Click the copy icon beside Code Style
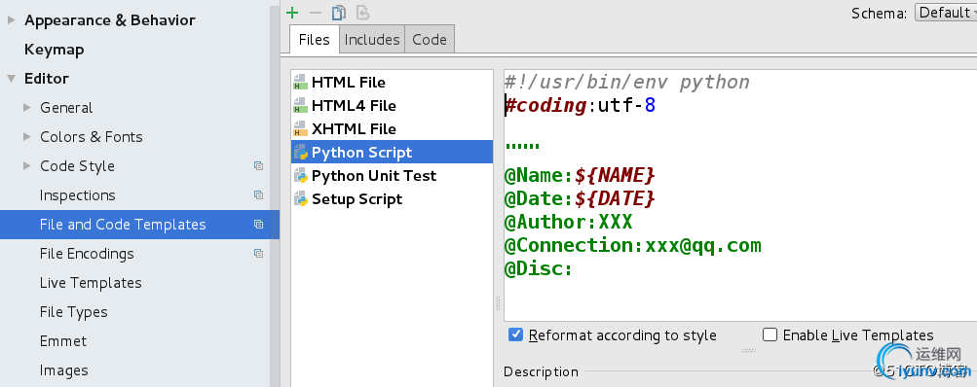Viewport: 977px width, 387px height. (x=258, y=166)
